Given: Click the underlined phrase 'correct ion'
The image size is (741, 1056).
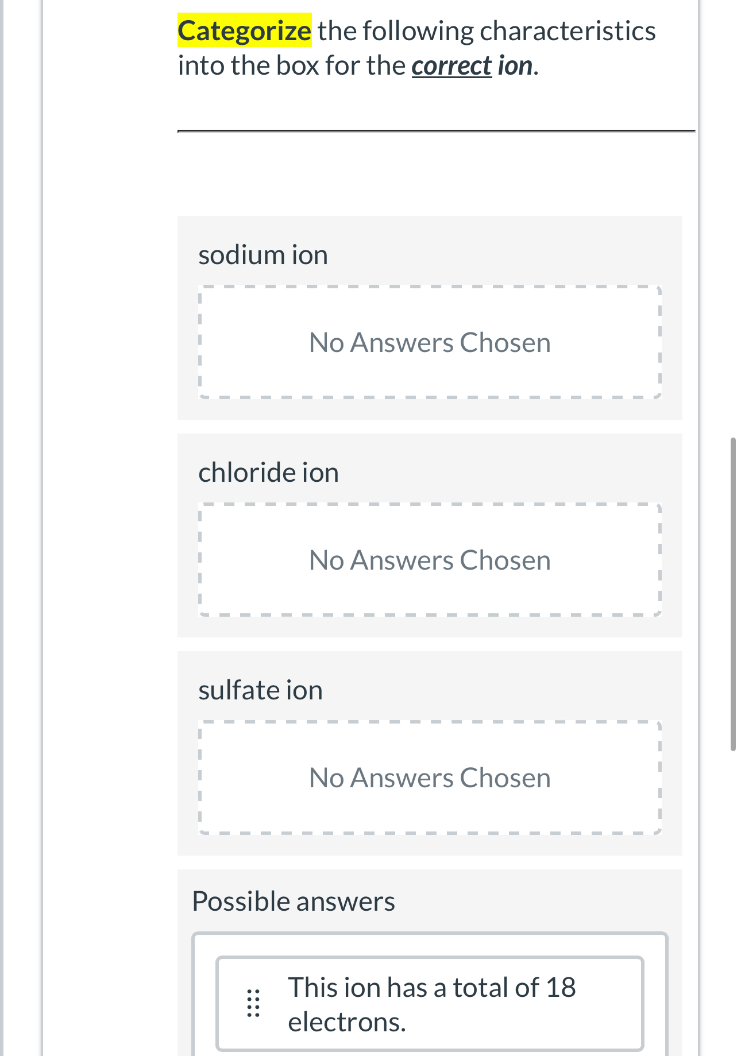Looking at the screenshot, I should pos(472,65).
